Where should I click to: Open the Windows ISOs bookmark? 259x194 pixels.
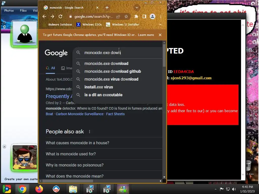(x=89, y=25)
